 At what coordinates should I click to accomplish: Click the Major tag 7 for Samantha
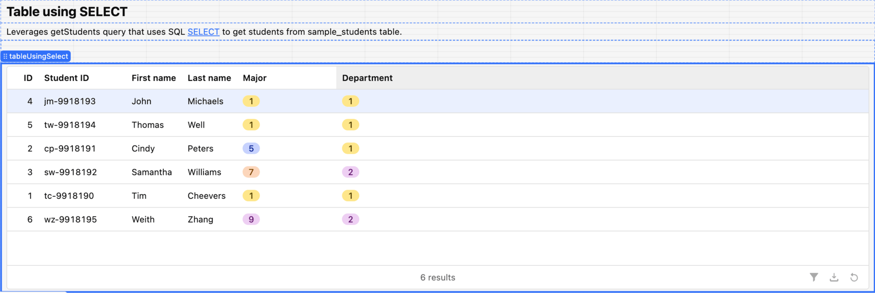tap(251, 172)
